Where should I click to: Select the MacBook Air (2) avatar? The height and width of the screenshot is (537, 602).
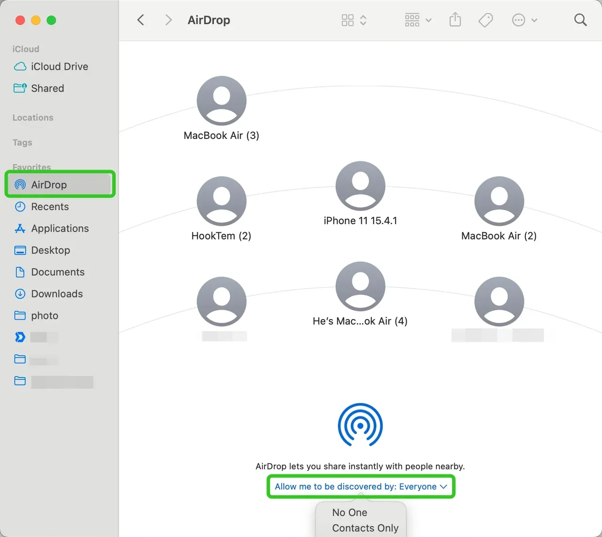click(x=499, y=201)
